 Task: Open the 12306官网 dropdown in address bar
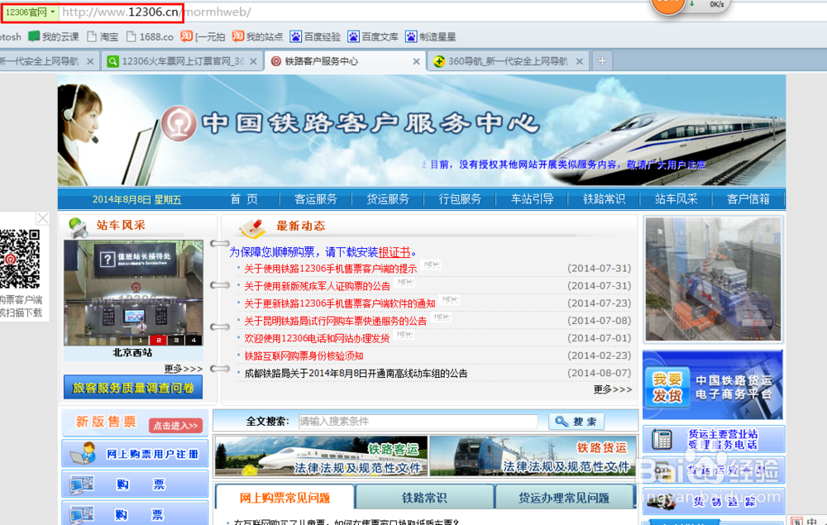pyautogui.click(x=30, y=12)
